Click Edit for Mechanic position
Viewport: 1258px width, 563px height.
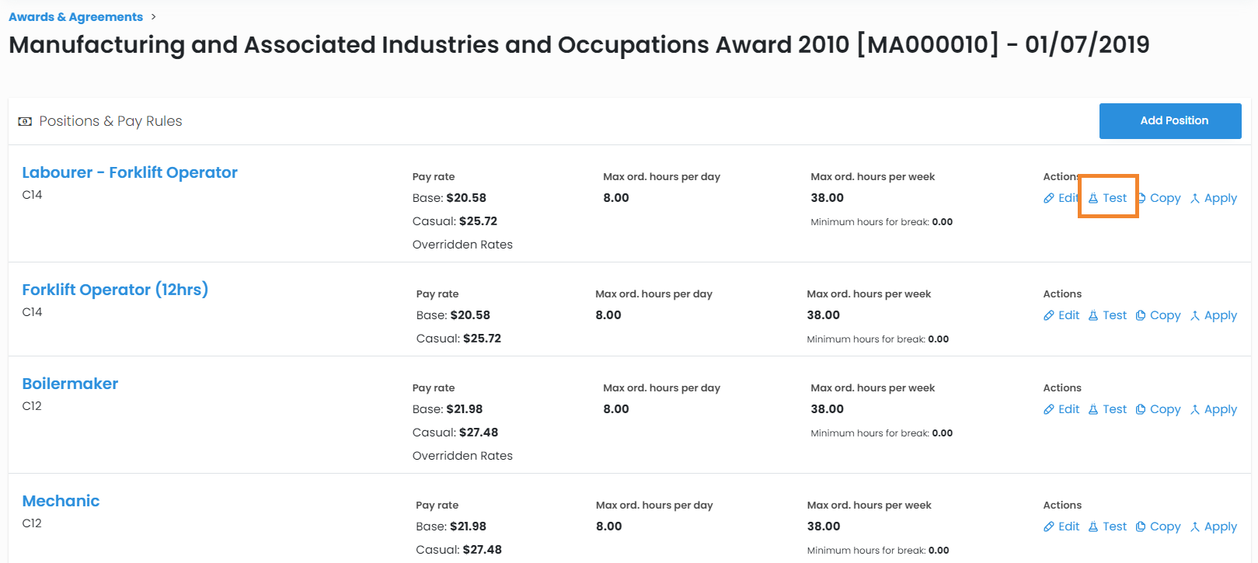1068,527
